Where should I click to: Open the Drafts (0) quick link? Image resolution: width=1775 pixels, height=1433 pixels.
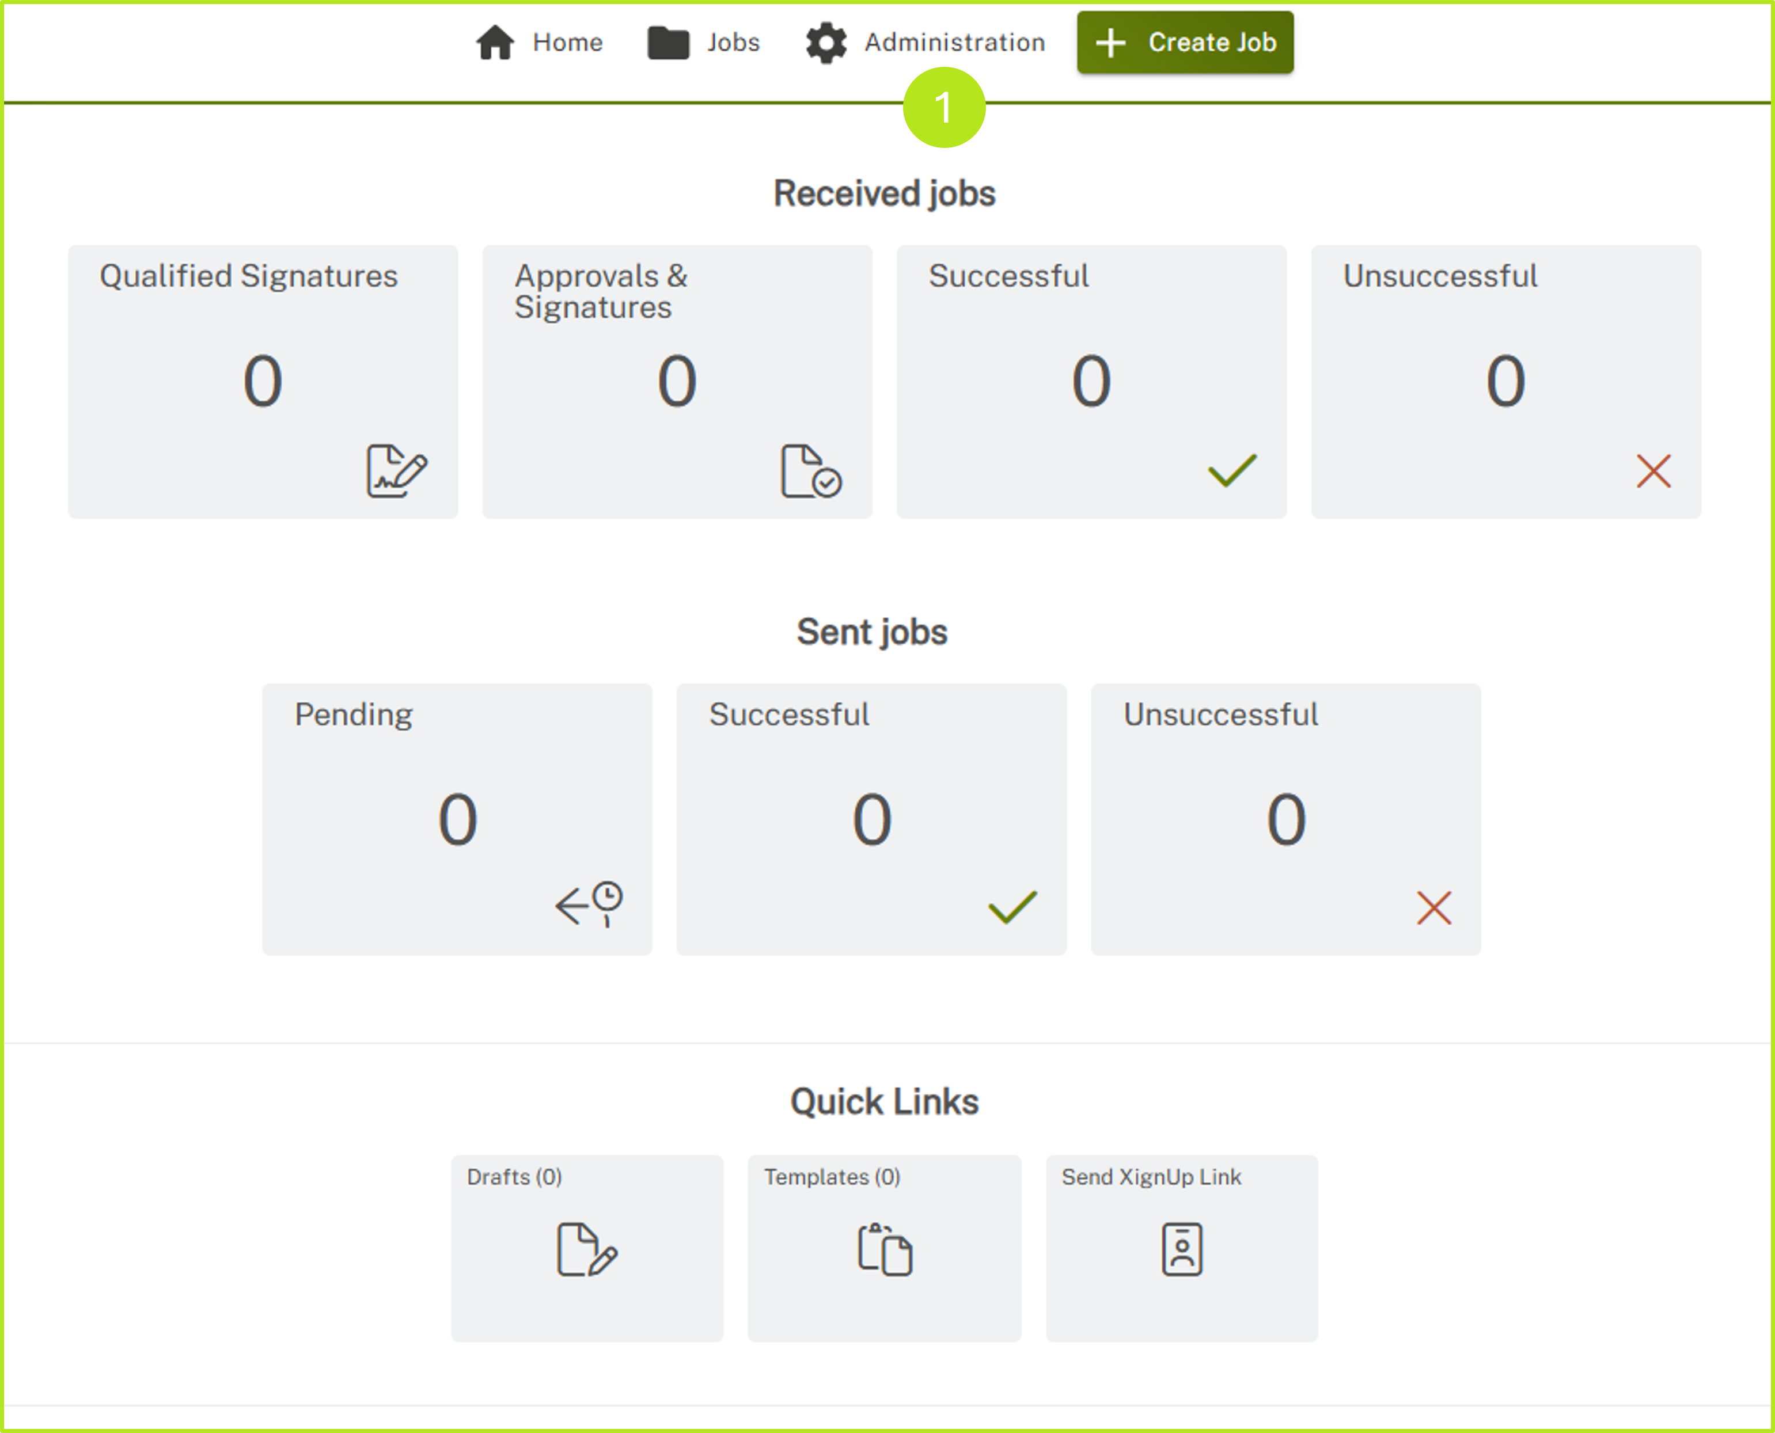click(x=514, y=1176)
